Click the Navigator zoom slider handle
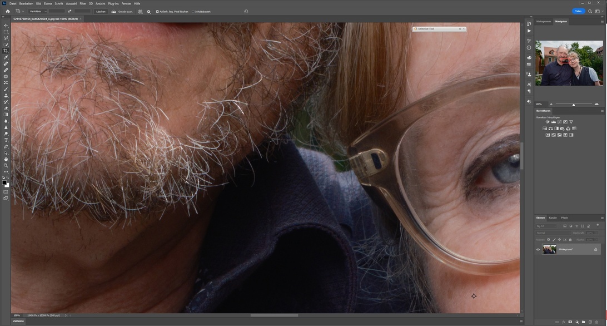The image size is (607, 326). [574, 104]
